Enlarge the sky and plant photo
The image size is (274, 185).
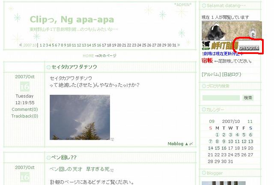pos(80,117)
